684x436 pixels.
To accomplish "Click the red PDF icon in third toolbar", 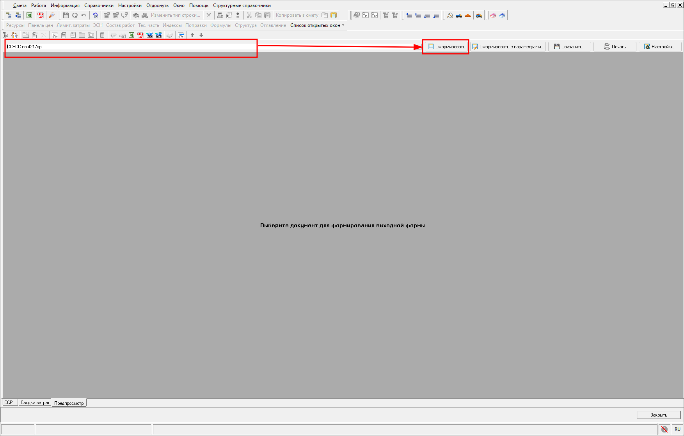I will (140, 35).
